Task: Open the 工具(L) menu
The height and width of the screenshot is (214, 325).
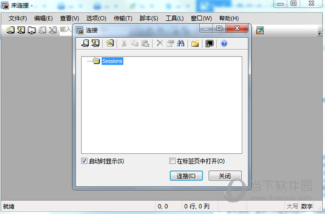Action: 174,19
